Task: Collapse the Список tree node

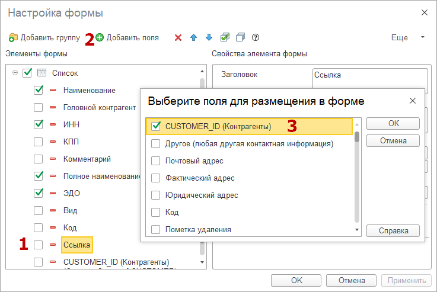Action: [15, 73]
